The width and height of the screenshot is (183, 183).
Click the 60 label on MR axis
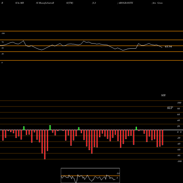(178, 115)
